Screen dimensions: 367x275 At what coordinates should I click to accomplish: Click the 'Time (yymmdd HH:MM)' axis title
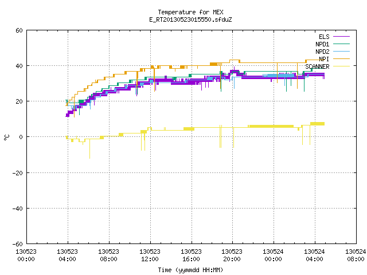pos(190,270)
